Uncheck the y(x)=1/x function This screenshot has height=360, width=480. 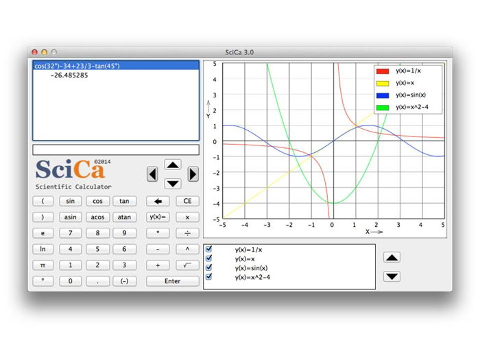click(x=209, y=250)
